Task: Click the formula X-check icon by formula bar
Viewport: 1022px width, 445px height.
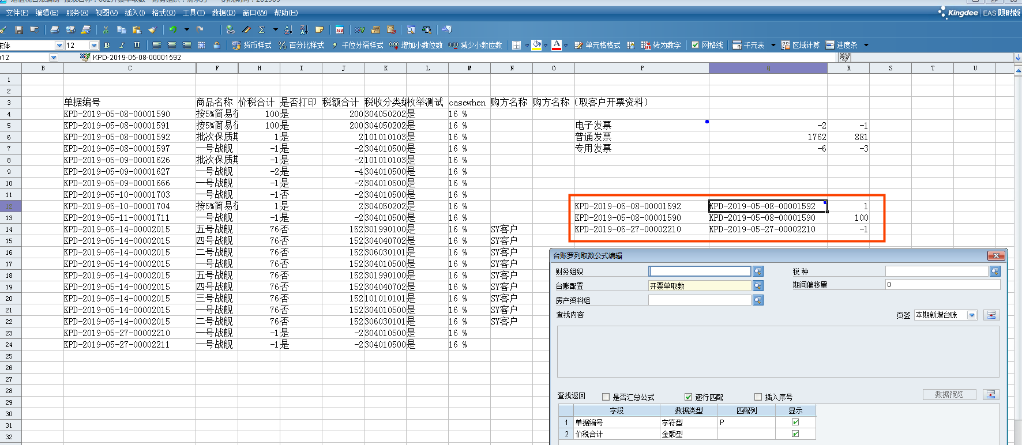Action: click(85, 57)
